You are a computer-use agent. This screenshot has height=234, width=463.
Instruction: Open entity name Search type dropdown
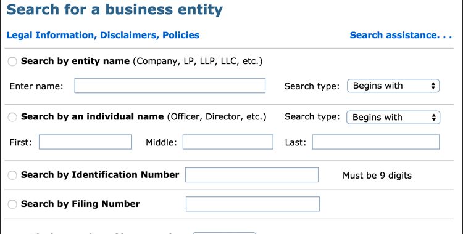tap(393, 86)
